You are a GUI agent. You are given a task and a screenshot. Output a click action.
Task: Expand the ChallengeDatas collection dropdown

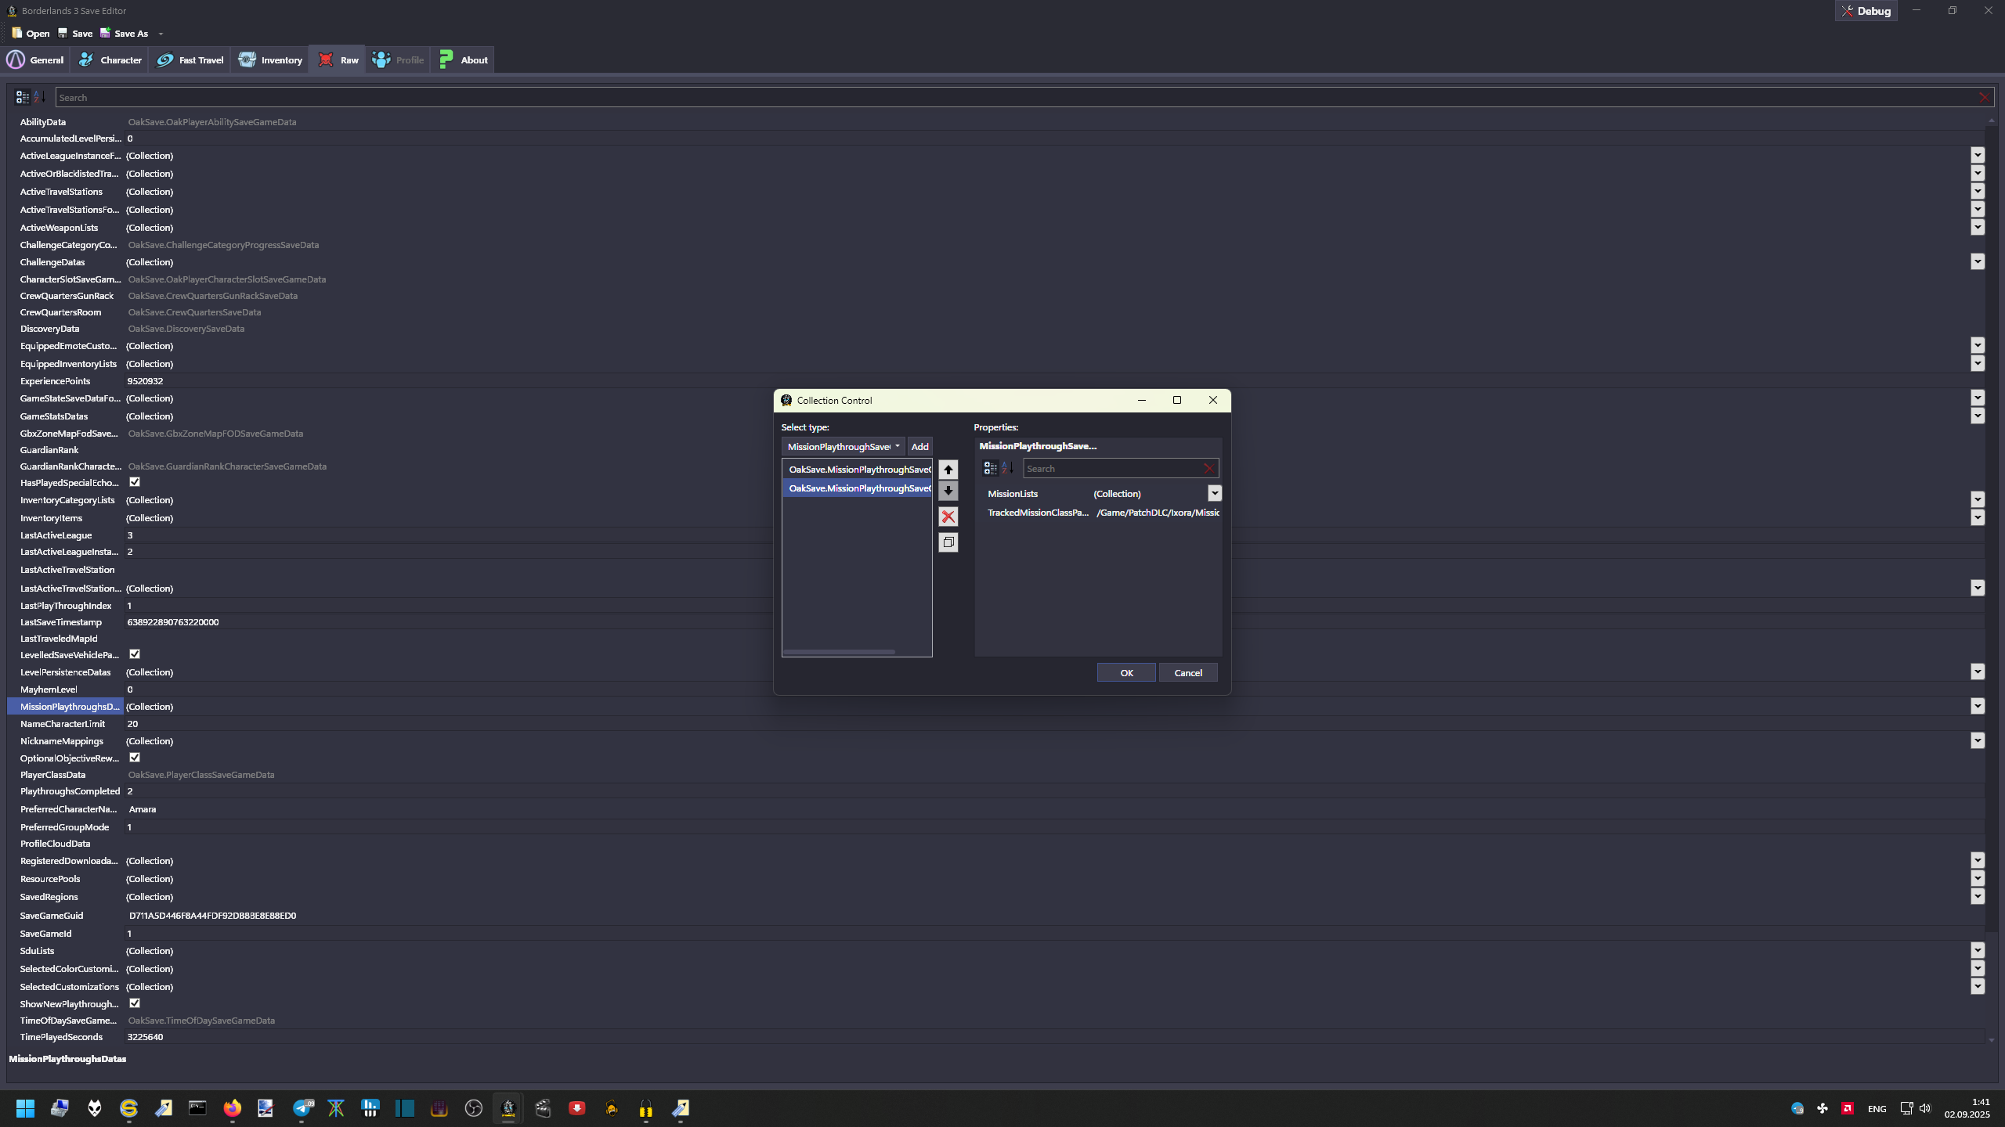click(x=1977, y=262)
